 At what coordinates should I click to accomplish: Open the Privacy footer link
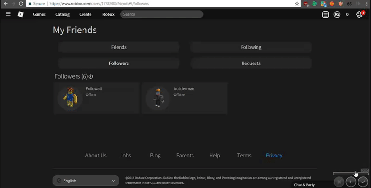point(274,156)
